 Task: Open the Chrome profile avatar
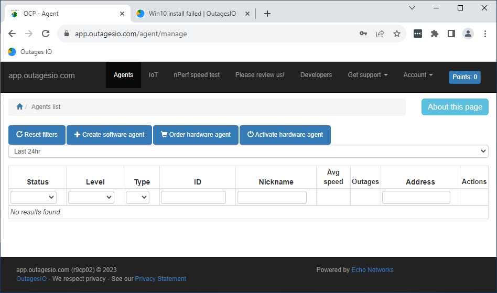[468, 34]
